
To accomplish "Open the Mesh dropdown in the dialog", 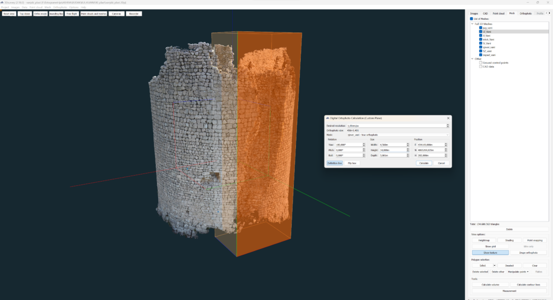I will [397, 135].
